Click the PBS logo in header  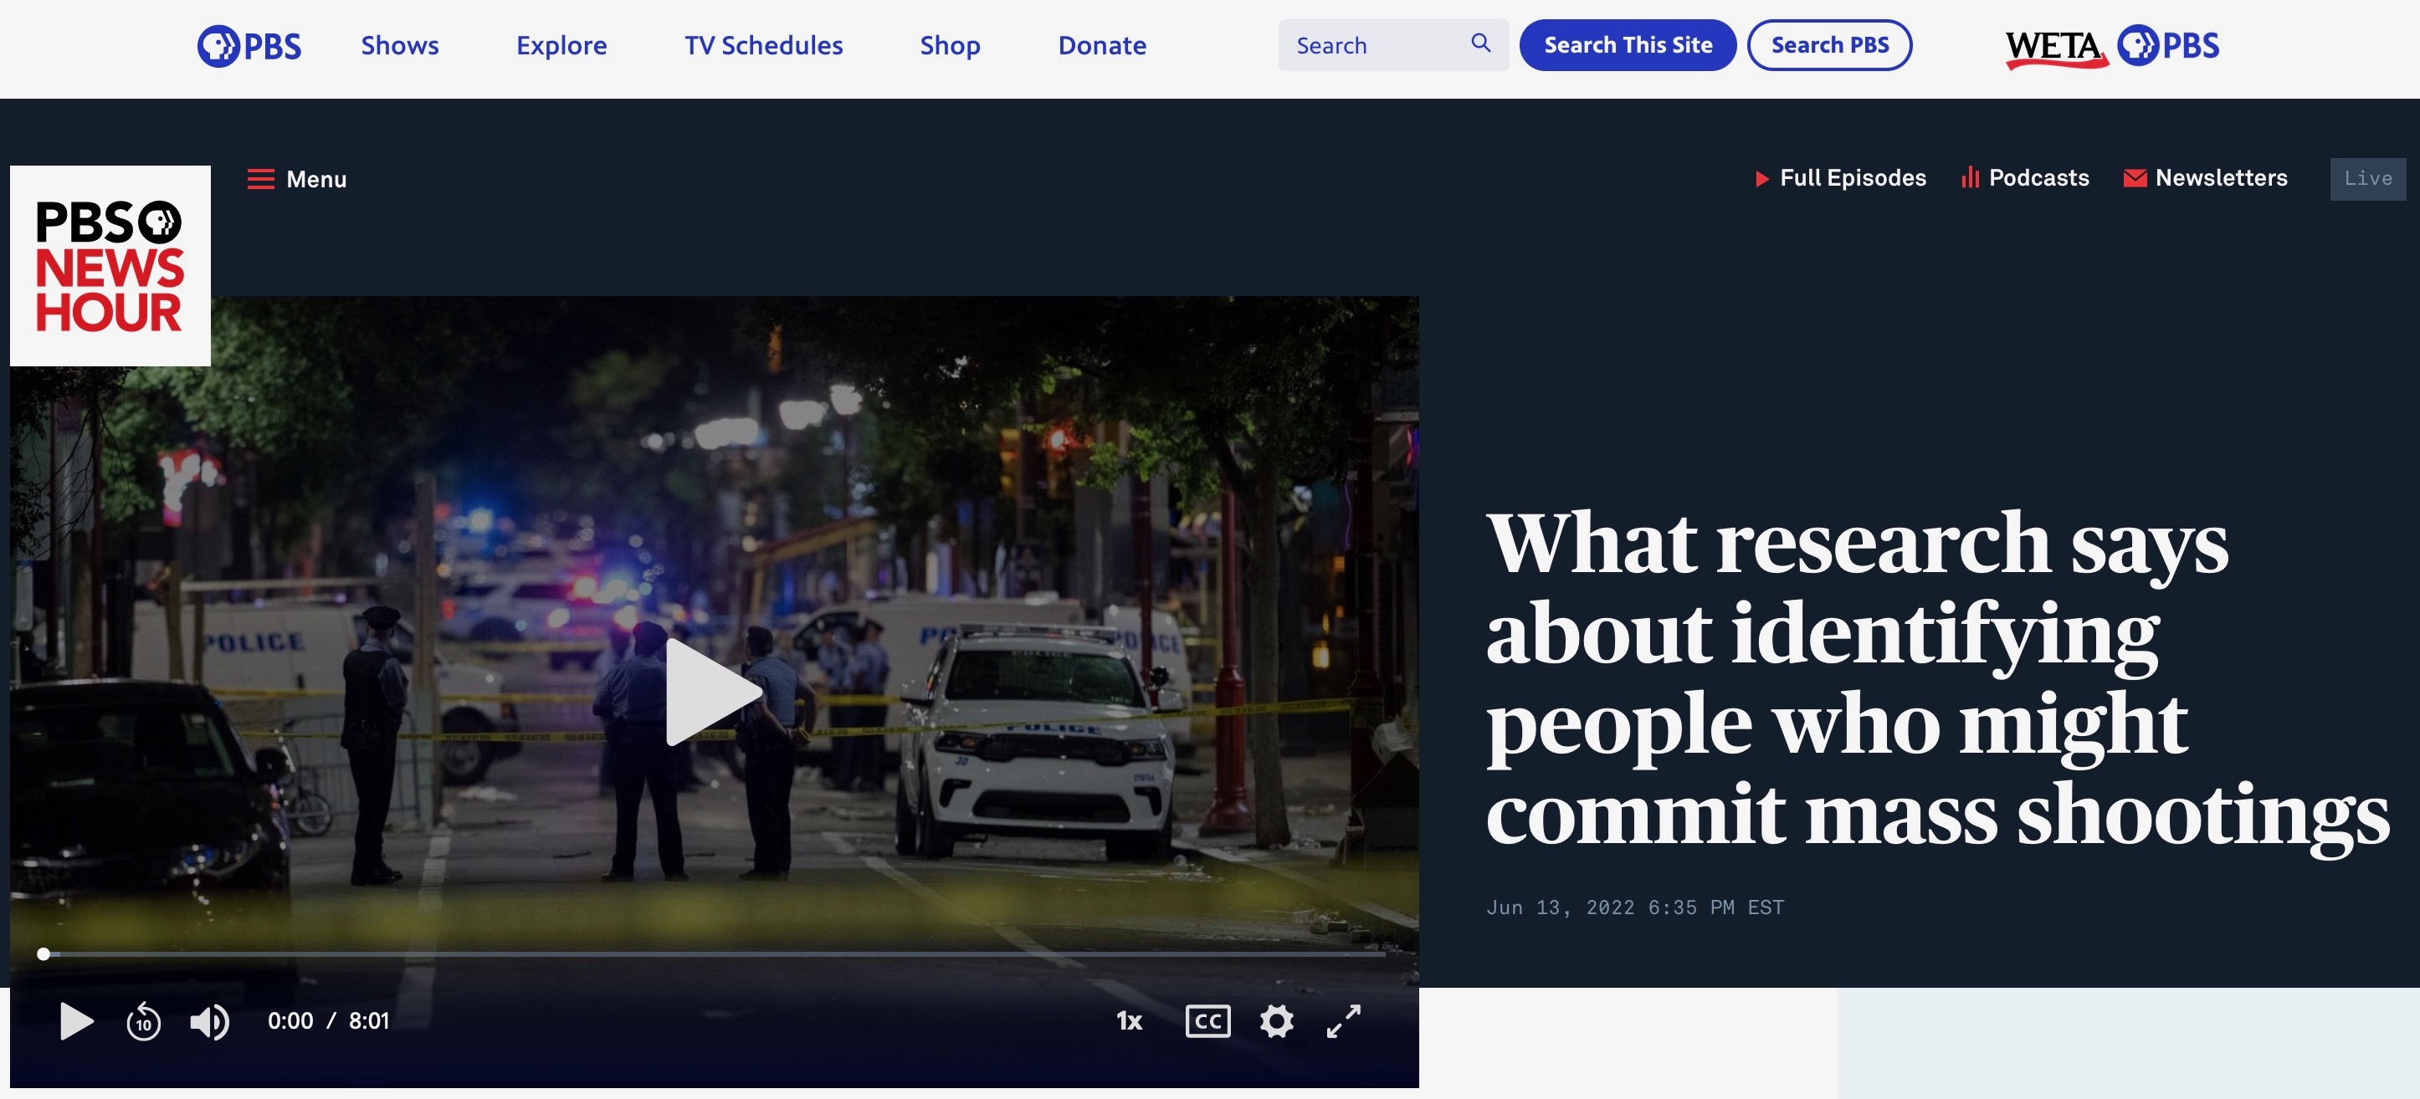click(x=249, y=45)
